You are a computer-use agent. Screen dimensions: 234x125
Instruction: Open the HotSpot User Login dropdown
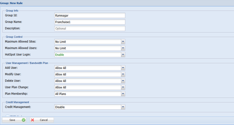click(x=123, y=55)
